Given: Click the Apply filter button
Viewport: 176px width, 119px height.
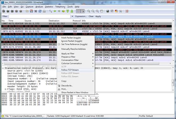Looking at the screenshot, I should (98, 16).
